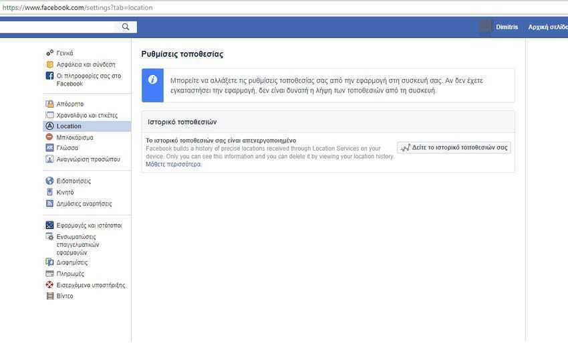568x346 pixels.
Task: Go to Αρχική σελίδα in header
Action: point(548,27)
